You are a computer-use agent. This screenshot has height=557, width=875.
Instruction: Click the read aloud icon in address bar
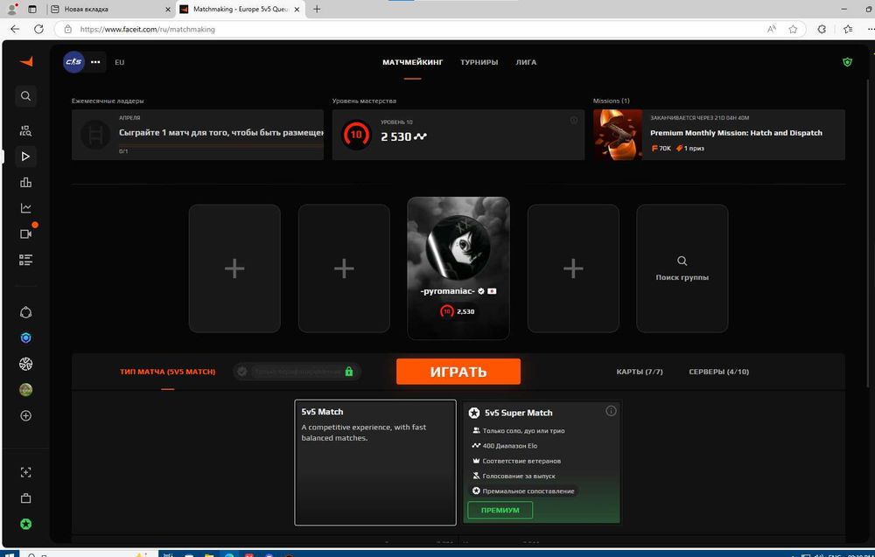pos(772,29)
